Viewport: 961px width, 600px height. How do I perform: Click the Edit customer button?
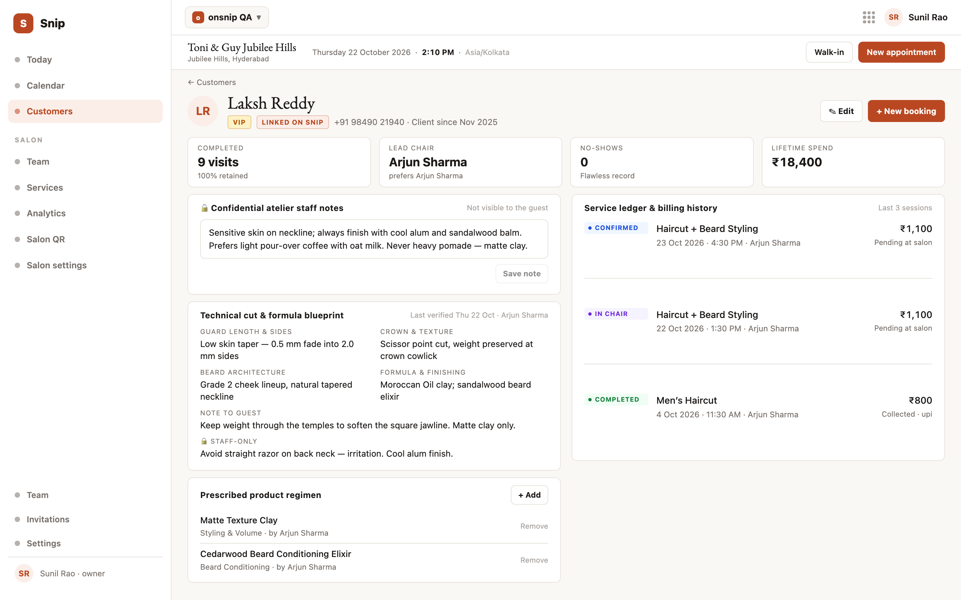tap(841, 111)
